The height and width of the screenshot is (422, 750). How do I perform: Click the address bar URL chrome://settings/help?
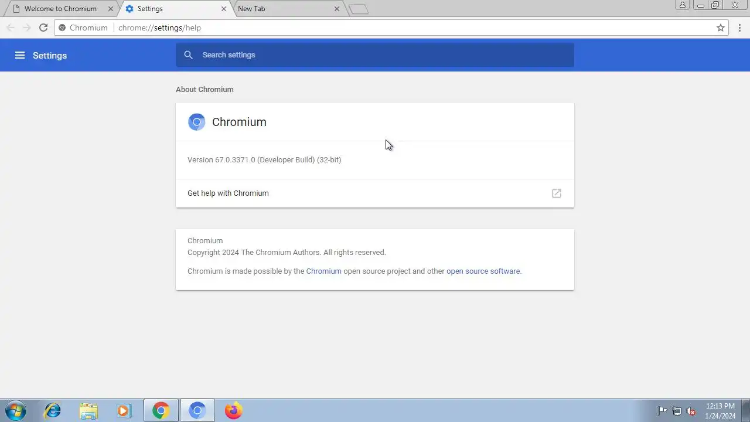tap(159, 28)
